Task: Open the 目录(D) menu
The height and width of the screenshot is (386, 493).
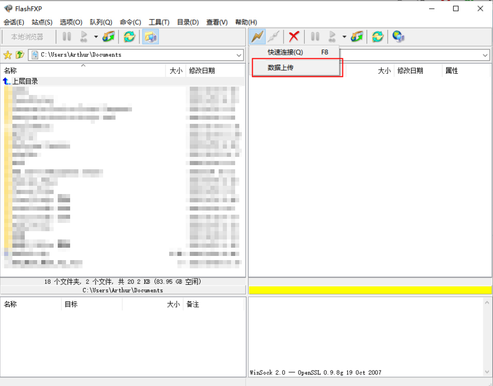Action: click(188, 22)
